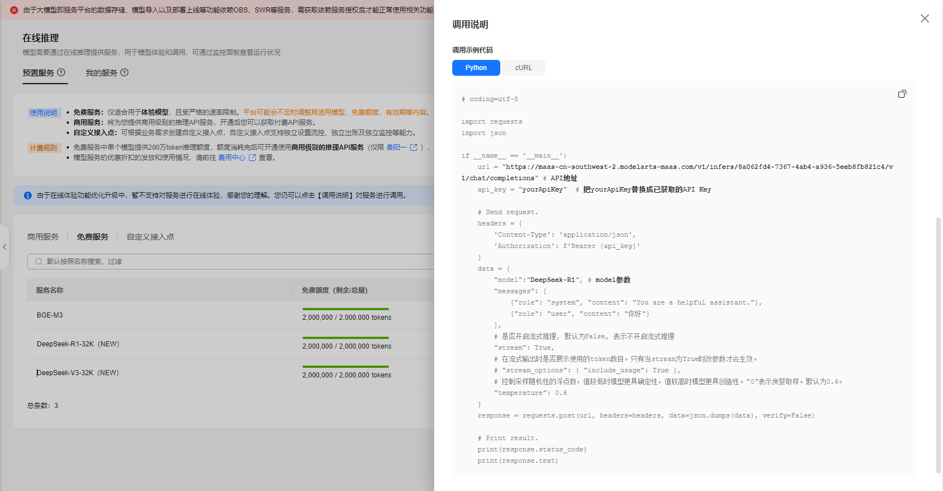Screen dimensions: 943x491
Task: Expand the collapsed left sidebar arrow
Action: point(5,247)
